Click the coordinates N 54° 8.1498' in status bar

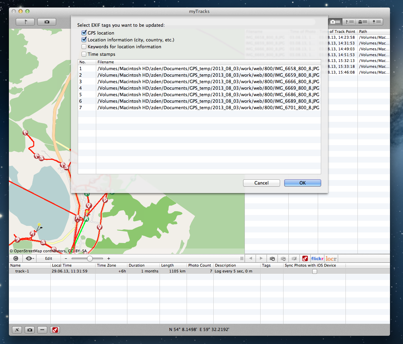[x=183, y=330]
